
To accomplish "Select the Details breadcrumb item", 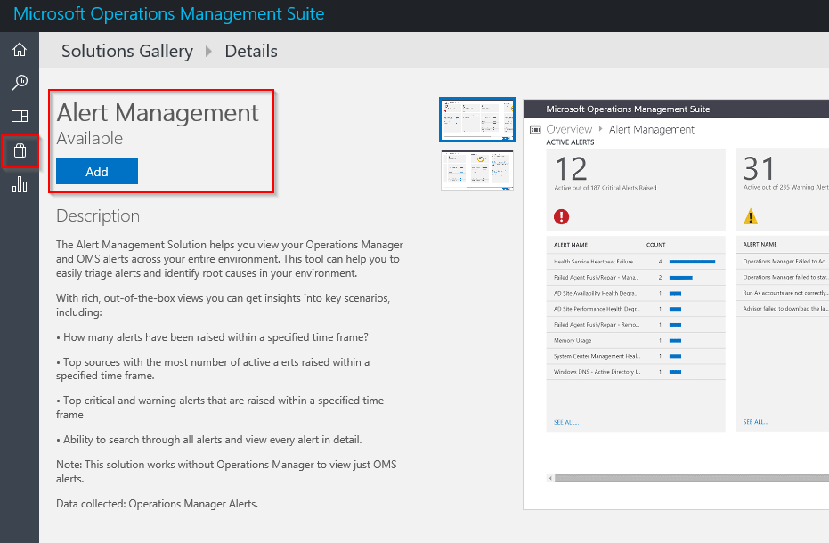I will (x=250, y=51).
